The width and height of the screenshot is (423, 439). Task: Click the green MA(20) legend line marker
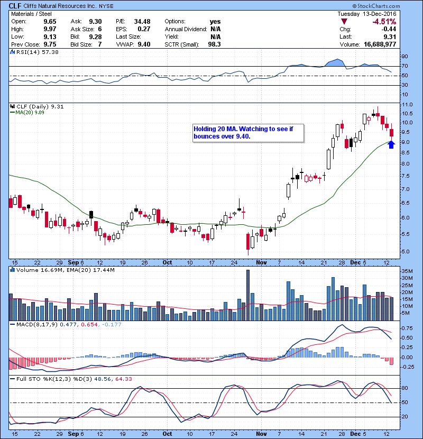[12, 112]
